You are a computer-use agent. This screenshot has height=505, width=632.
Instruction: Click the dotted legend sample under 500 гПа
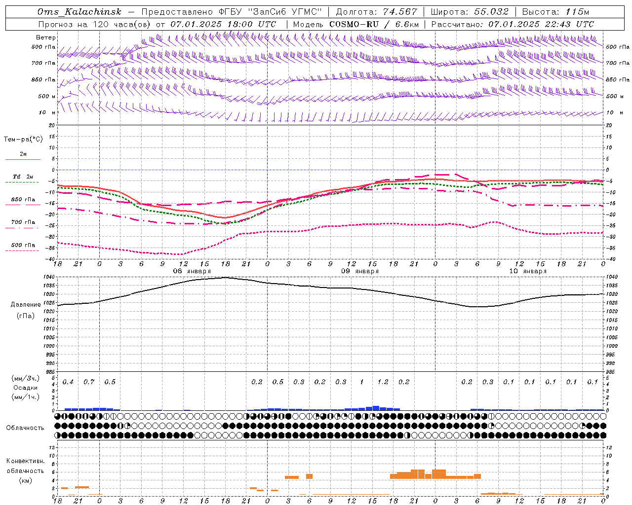(22, 251)
